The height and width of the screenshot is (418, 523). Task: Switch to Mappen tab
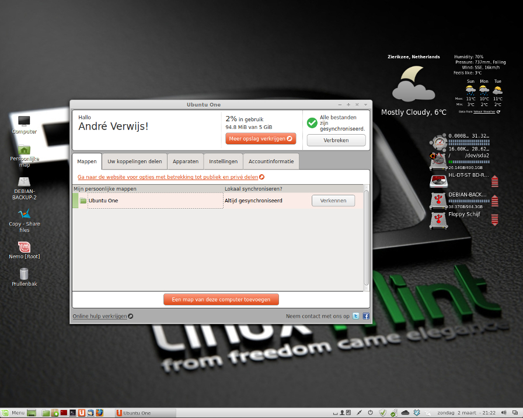coord(87,161)
